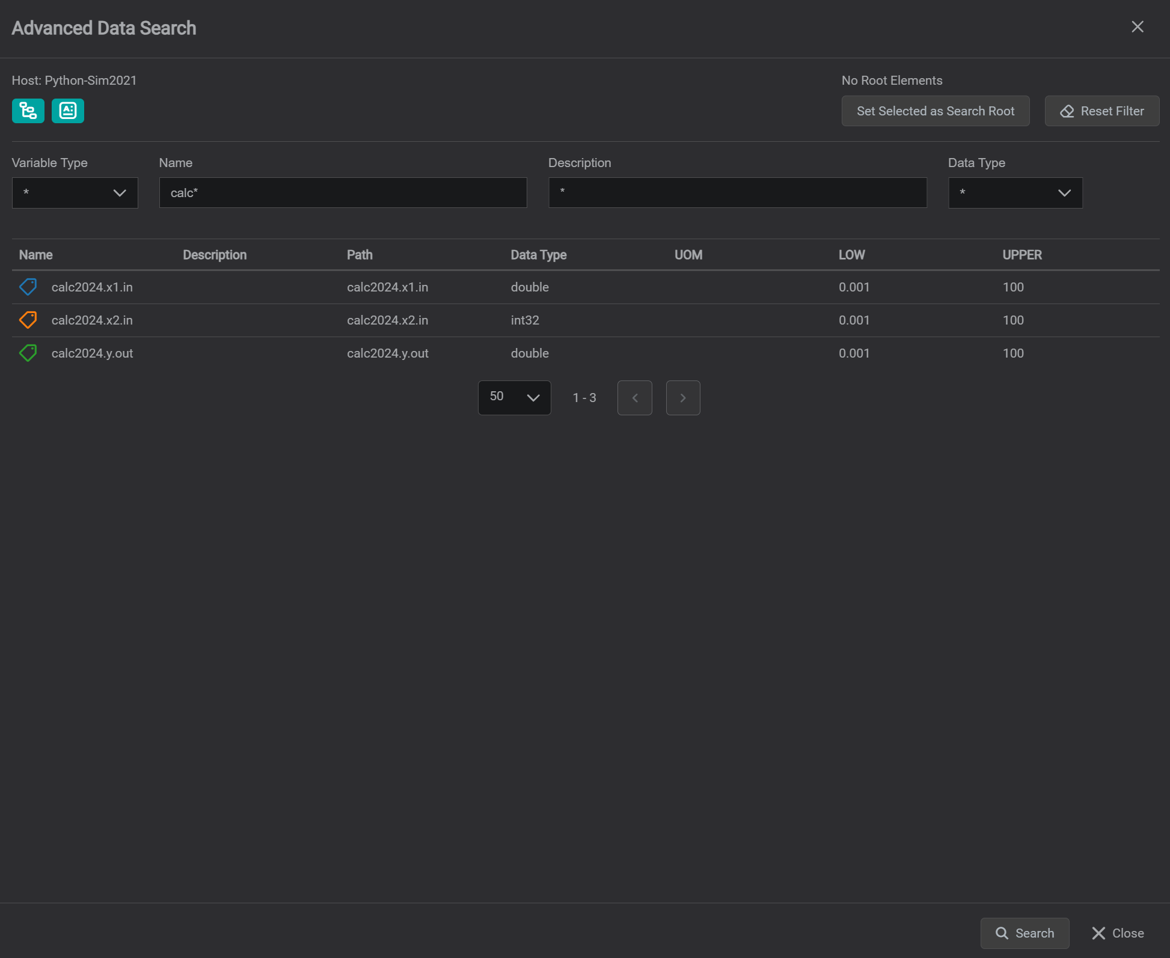Click the Reset Filter button
1170x958 pixels.
coord(1102,111)
